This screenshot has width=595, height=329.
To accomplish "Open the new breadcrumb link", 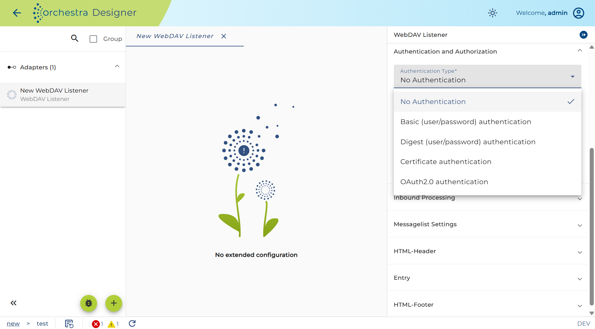I will click(13, 323).
